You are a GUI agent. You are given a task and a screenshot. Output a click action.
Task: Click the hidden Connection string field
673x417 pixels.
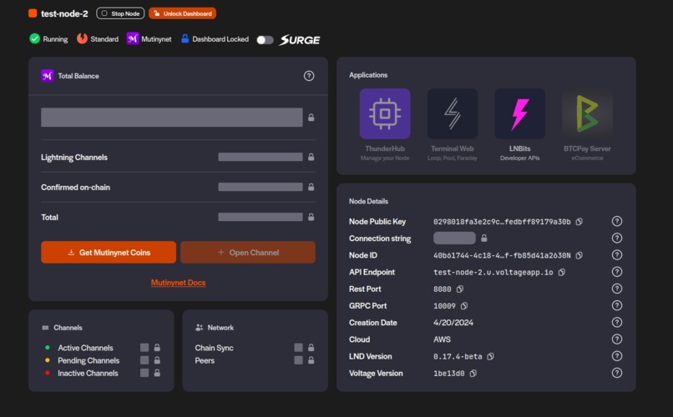click(x=454, y=238)
